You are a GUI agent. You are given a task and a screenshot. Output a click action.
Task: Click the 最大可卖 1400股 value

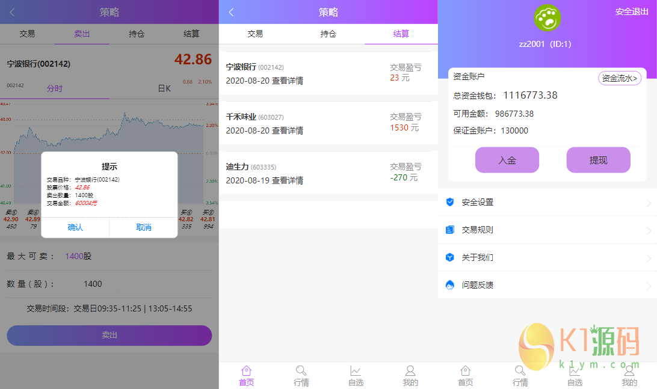[x=78, y=256]
